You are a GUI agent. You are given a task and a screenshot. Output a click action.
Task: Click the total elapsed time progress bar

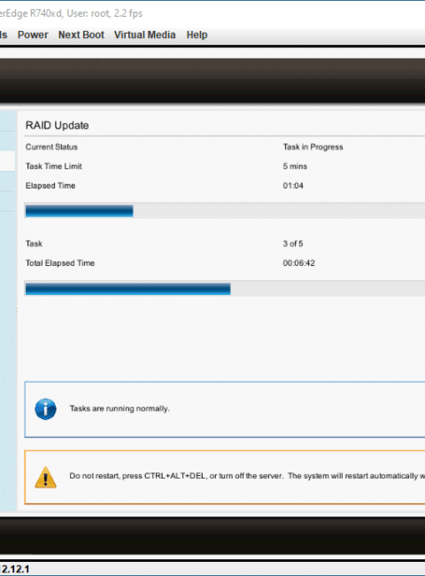point(225,289)
